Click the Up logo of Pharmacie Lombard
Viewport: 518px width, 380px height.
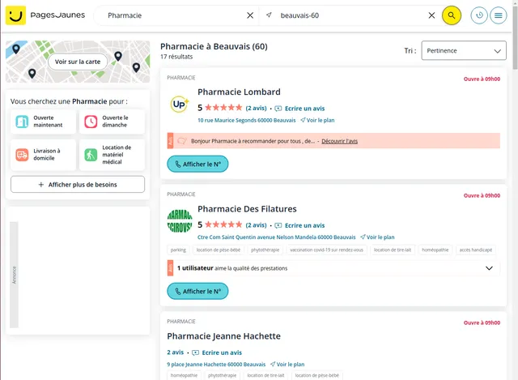(180, 105)
